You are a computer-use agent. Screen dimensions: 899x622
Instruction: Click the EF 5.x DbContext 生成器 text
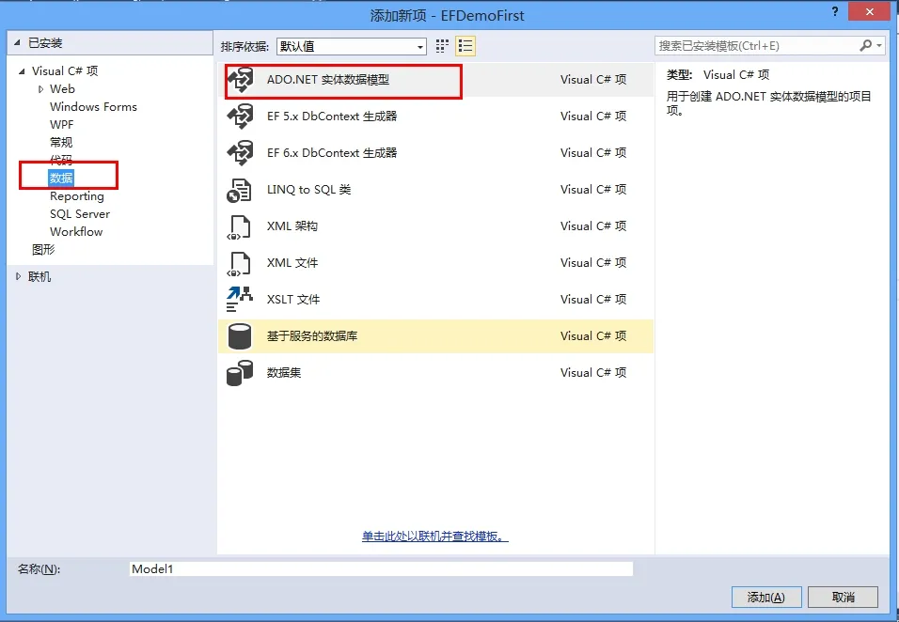[332, 117]
